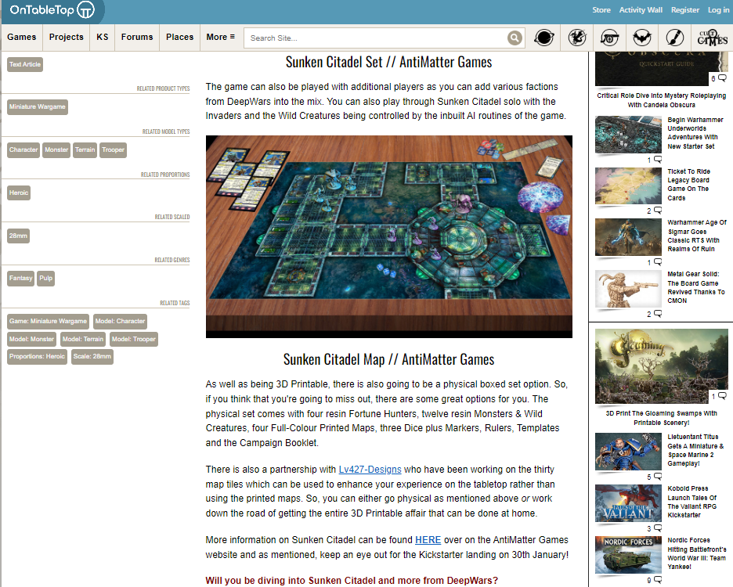Screen dimensions: 733x587
Task: Click the Trooper model type tag
Action: 113,150
